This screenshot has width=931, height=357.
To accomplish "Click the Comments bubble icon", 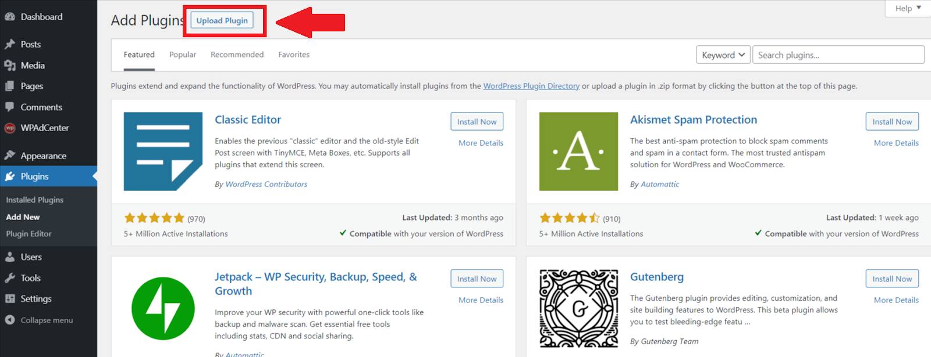I will (x=10, y=107).
